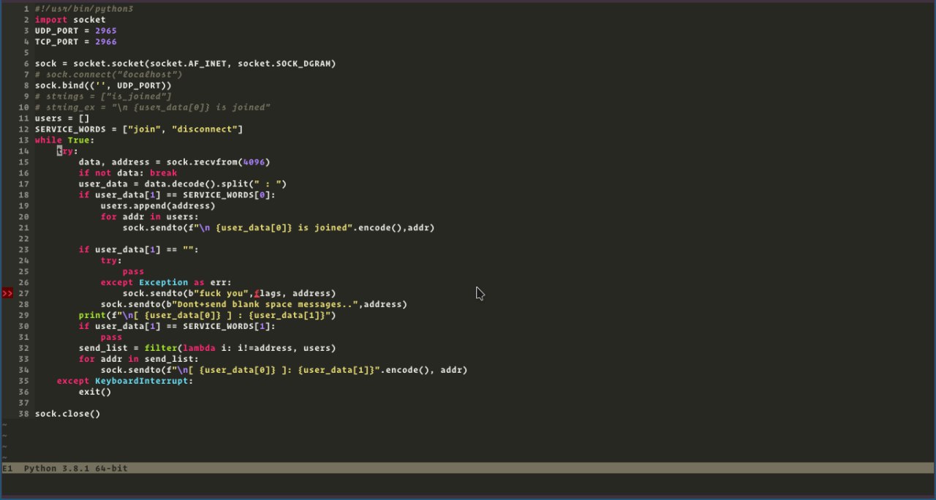The height and width of the screenshot is (500, 936).
Task: Click 'except Exception as err:' line
Action: tap(166, 283)
